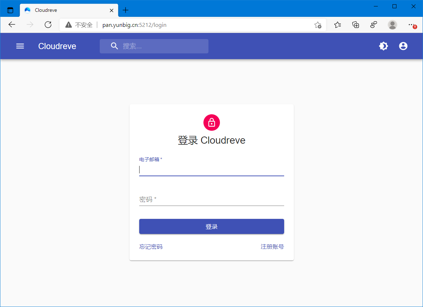Click the 注册账号 register account link
Image resolution: width=423 pixels, height=307 pixels.
pos(272,247)
